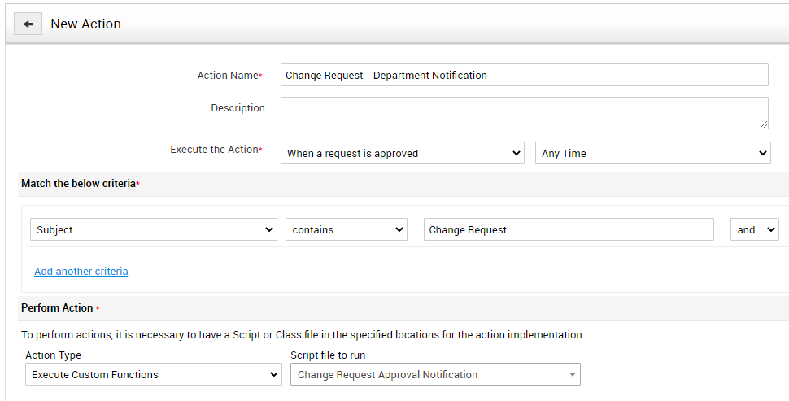The image size is (789, 401).
Task: Click the Action Name text field
Action: (524, 75)
